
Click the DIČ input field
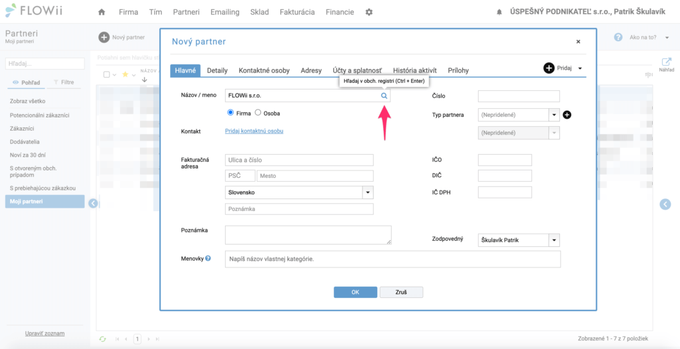(x=505, y=176)
